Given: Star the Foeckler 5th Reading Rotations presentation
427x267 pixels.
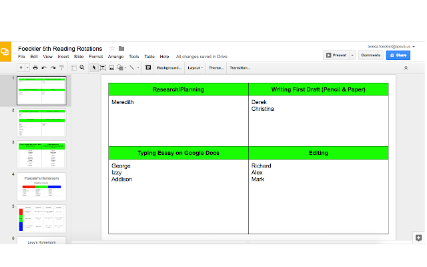Looking at the screenshot, I should click(112, 48).
